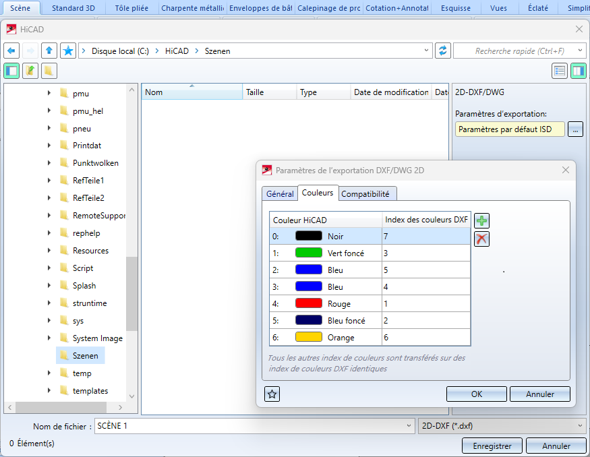Image resolution: width=590 pixels, height=457 pixels.
Task: Click the Bleu swatch in row 2
Action: coord(309,270)
